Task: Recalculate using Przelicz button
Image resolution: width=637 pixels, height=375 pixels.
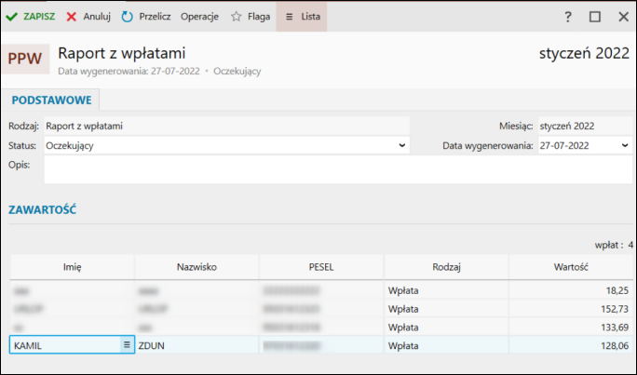Action: tap(146, 17)
